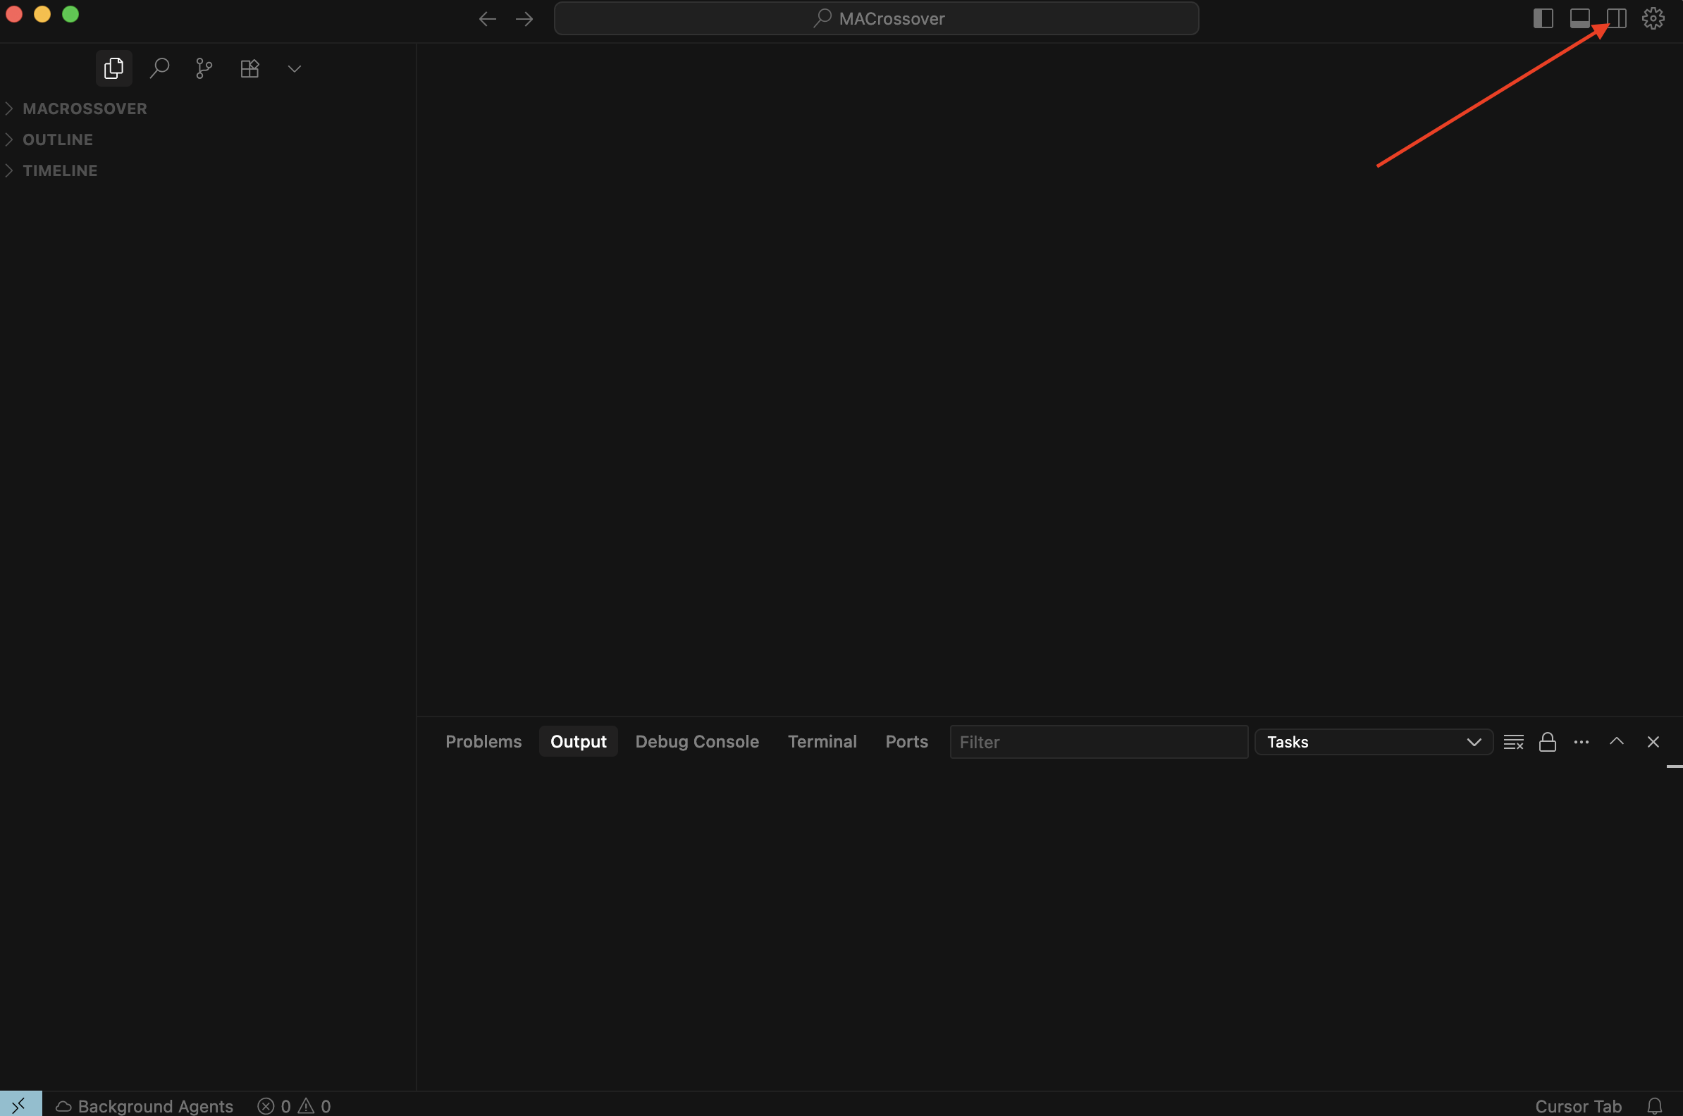Expand the MACROSSOVER folder section
The height and width of the screenshot is (1116, 1683).
84,108
